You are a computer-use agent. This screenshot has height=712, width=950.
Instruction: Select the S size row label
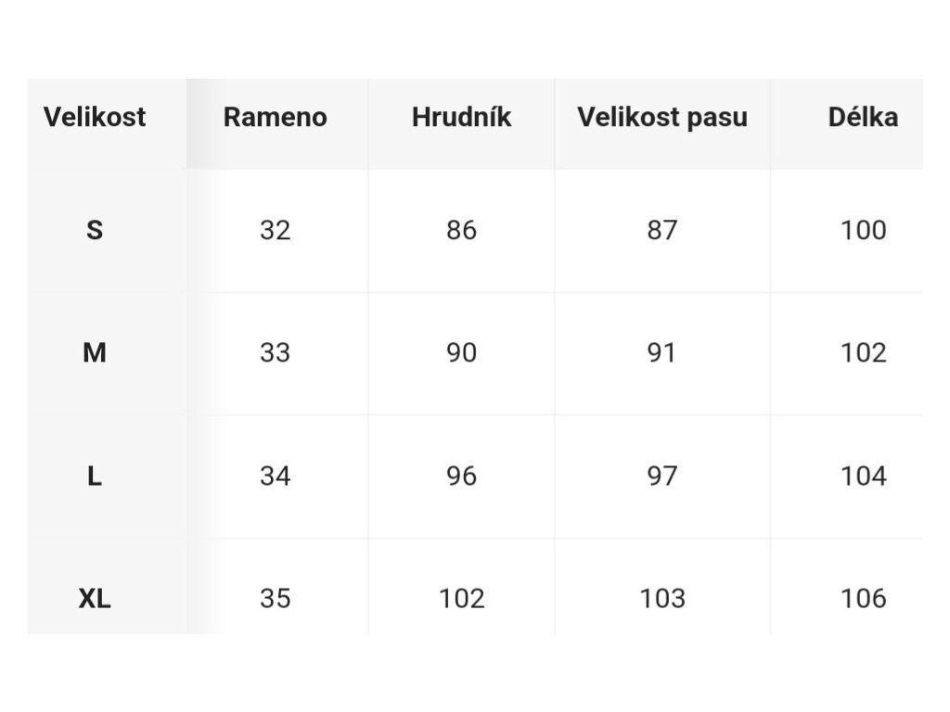click(x=95, y=230)
